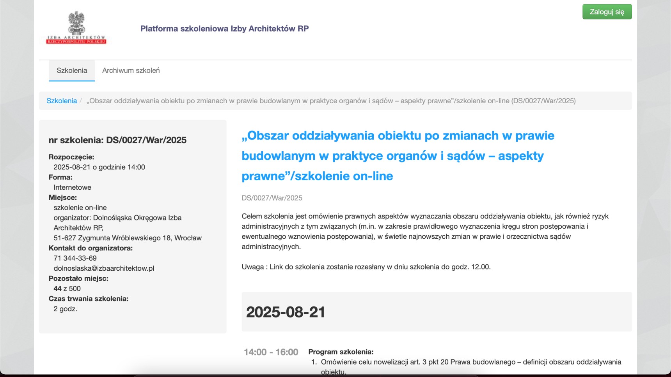Open the Szkolenia tab
This screenshot has width=671, height=377.
72,70
